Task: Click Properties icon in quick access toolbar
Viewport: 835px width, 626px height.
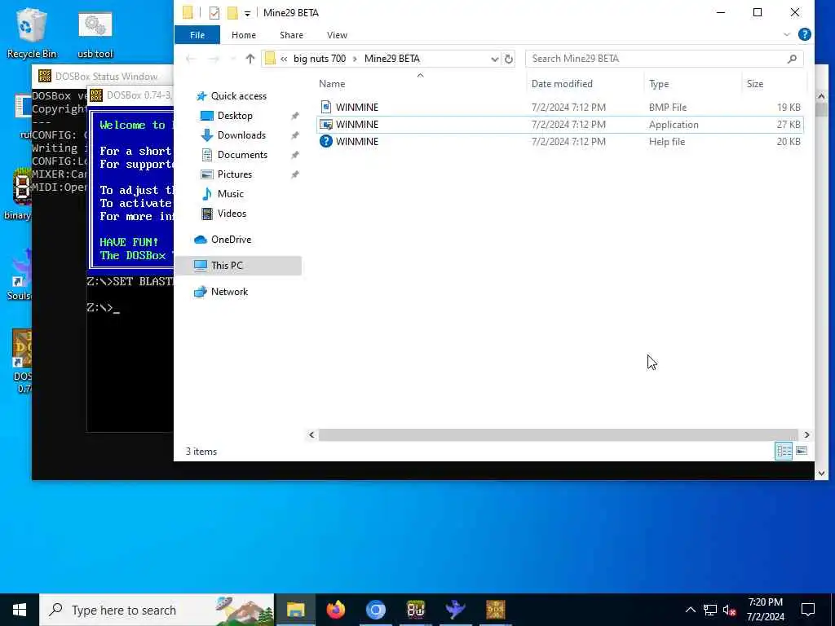Action: 214,13
